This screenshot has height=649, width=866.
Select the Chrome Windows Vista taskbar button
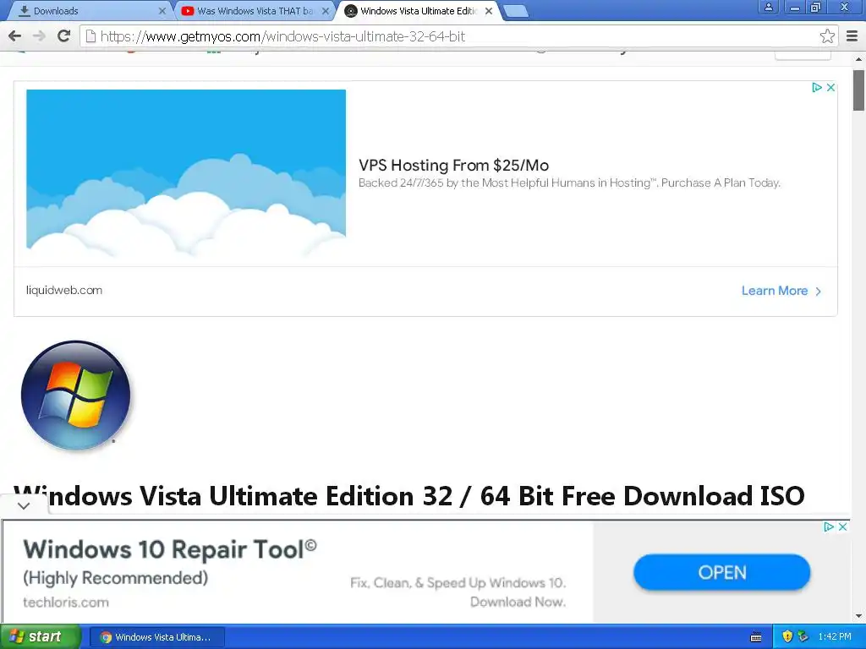(156, 637)
